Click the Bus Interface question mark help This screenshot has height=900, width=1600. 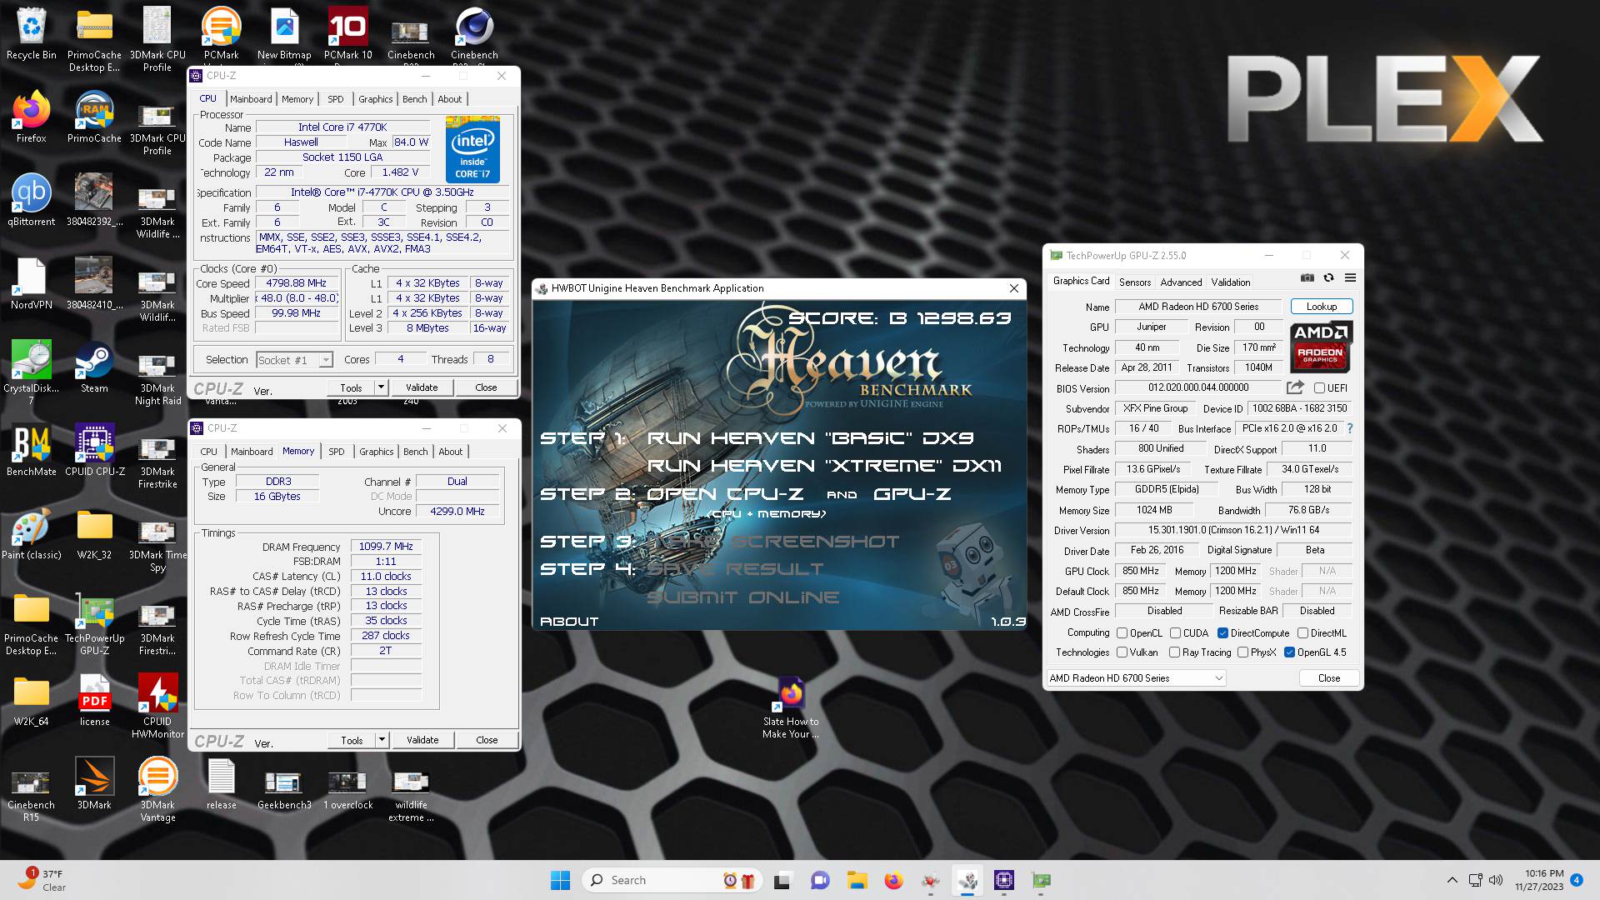(1349, 428)
